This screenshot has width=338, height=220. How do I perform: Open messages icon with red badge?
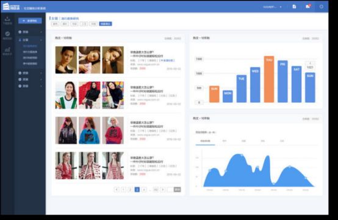(x=308, y=7)
